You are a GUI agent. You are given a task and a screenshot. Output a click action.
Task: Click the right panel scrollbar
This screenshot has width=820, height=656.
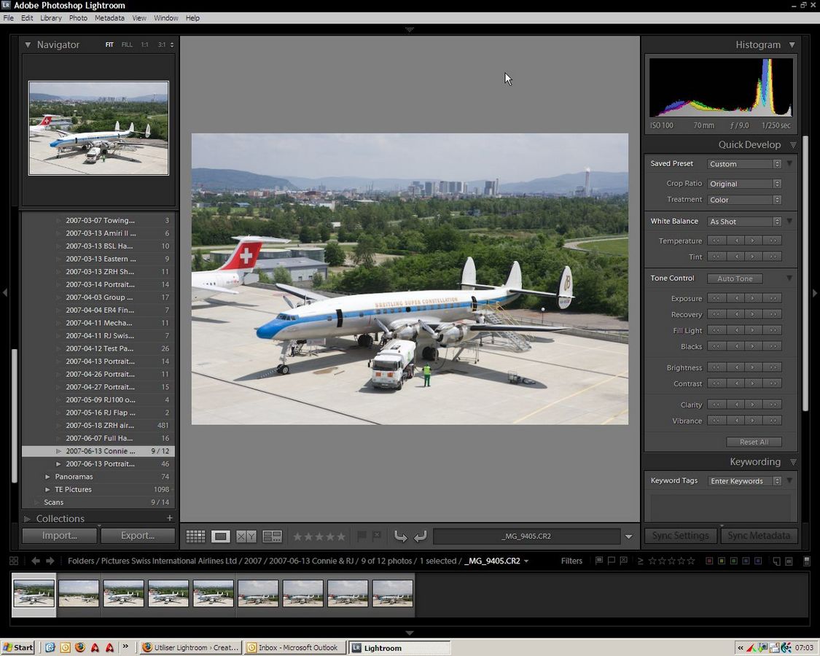coord(805,272)
